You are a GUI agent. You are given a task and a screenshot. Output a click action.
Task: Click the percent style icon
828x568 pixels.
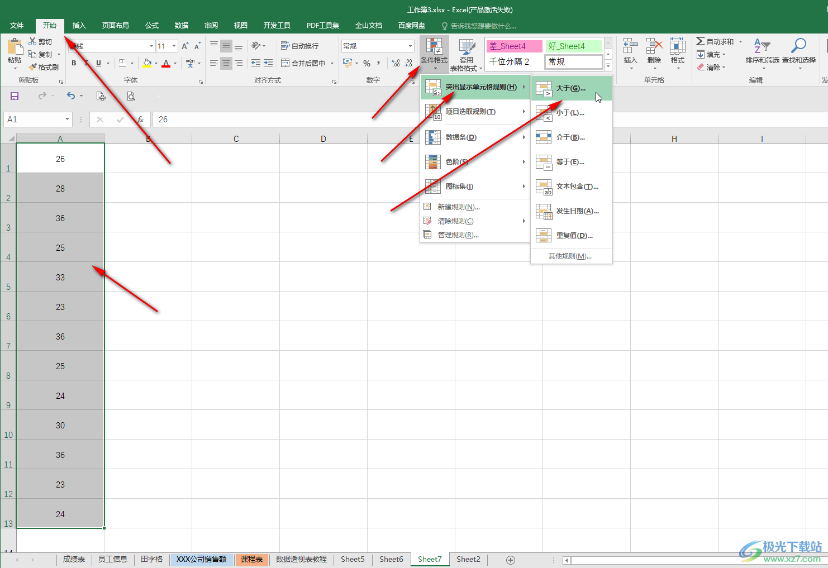[367, 63]
